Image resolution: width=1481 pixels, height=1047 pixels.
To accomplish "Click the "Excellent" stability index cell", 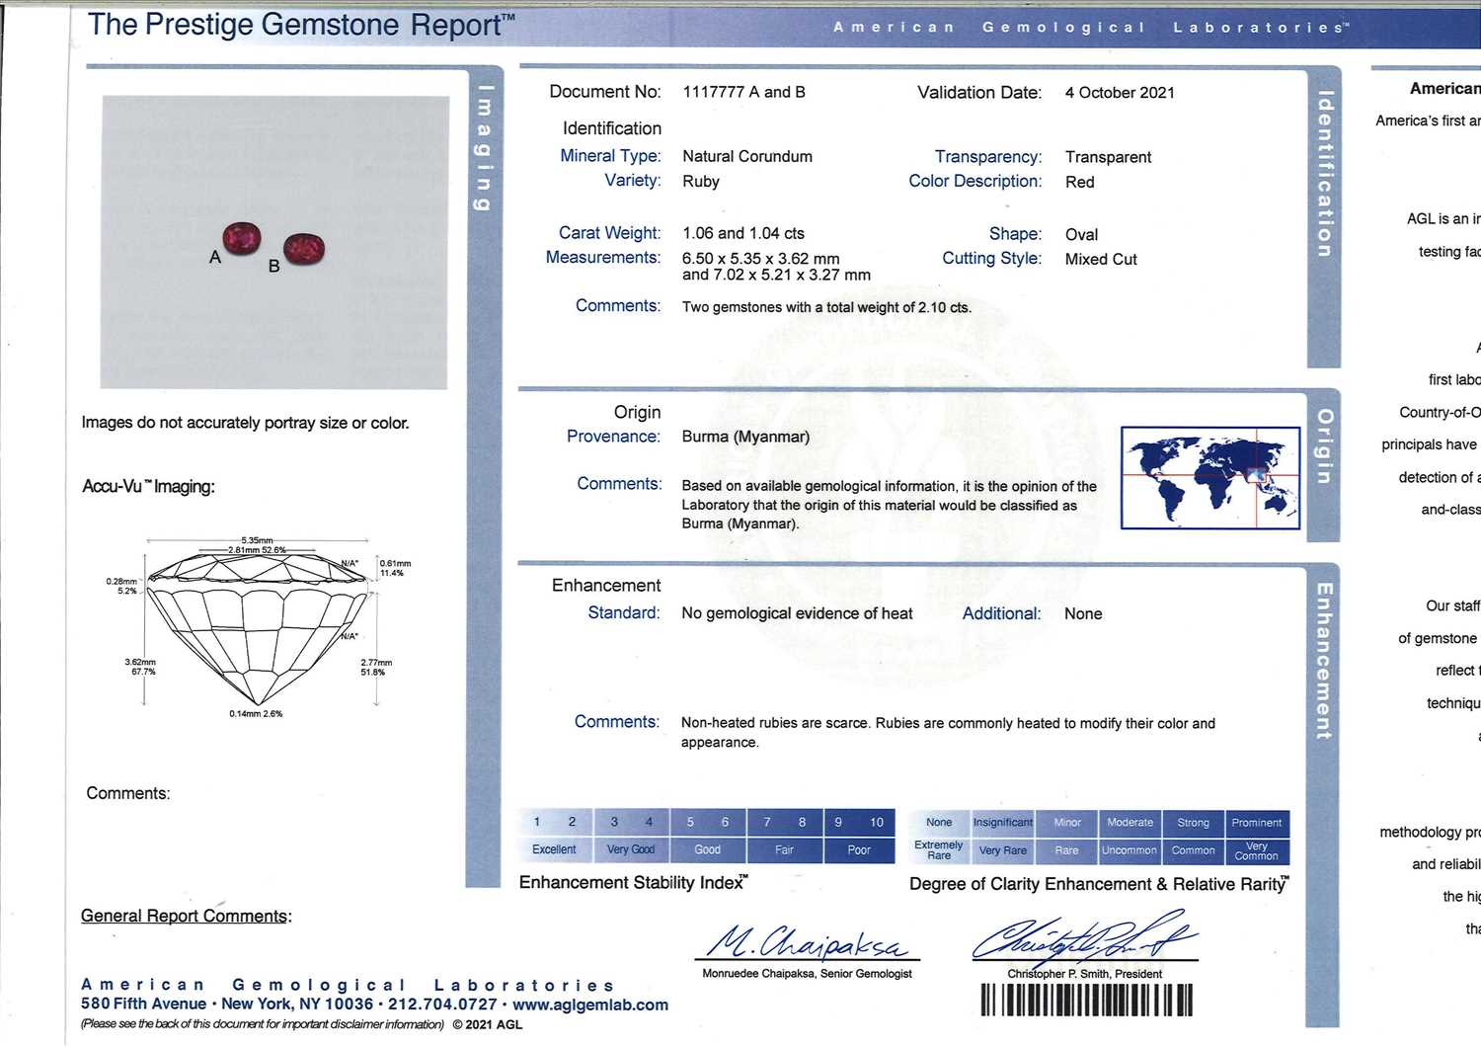I will tap(555, 849).
